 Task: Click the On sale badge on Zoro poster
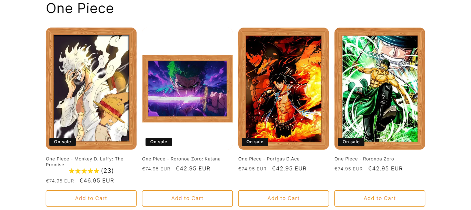point(351,142)
